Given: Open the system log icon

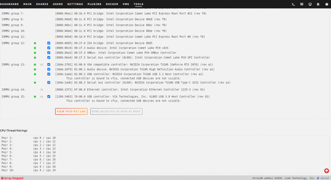Looking at the screenshot, I should 318,4.
